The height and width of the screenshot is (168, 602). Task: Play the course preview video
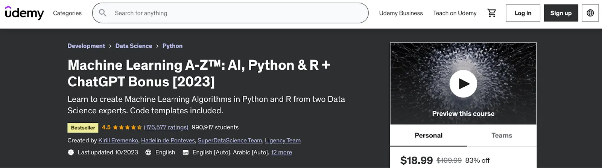[463, 84]
